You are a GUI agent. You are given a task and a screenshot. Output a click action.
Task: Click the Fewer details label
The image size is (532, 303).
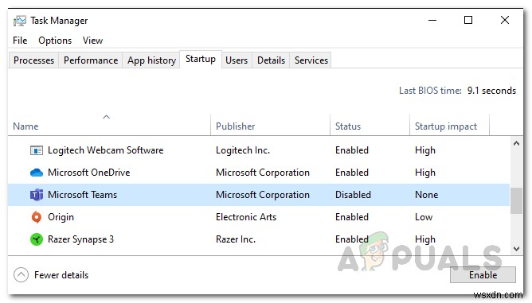(61, 275)
